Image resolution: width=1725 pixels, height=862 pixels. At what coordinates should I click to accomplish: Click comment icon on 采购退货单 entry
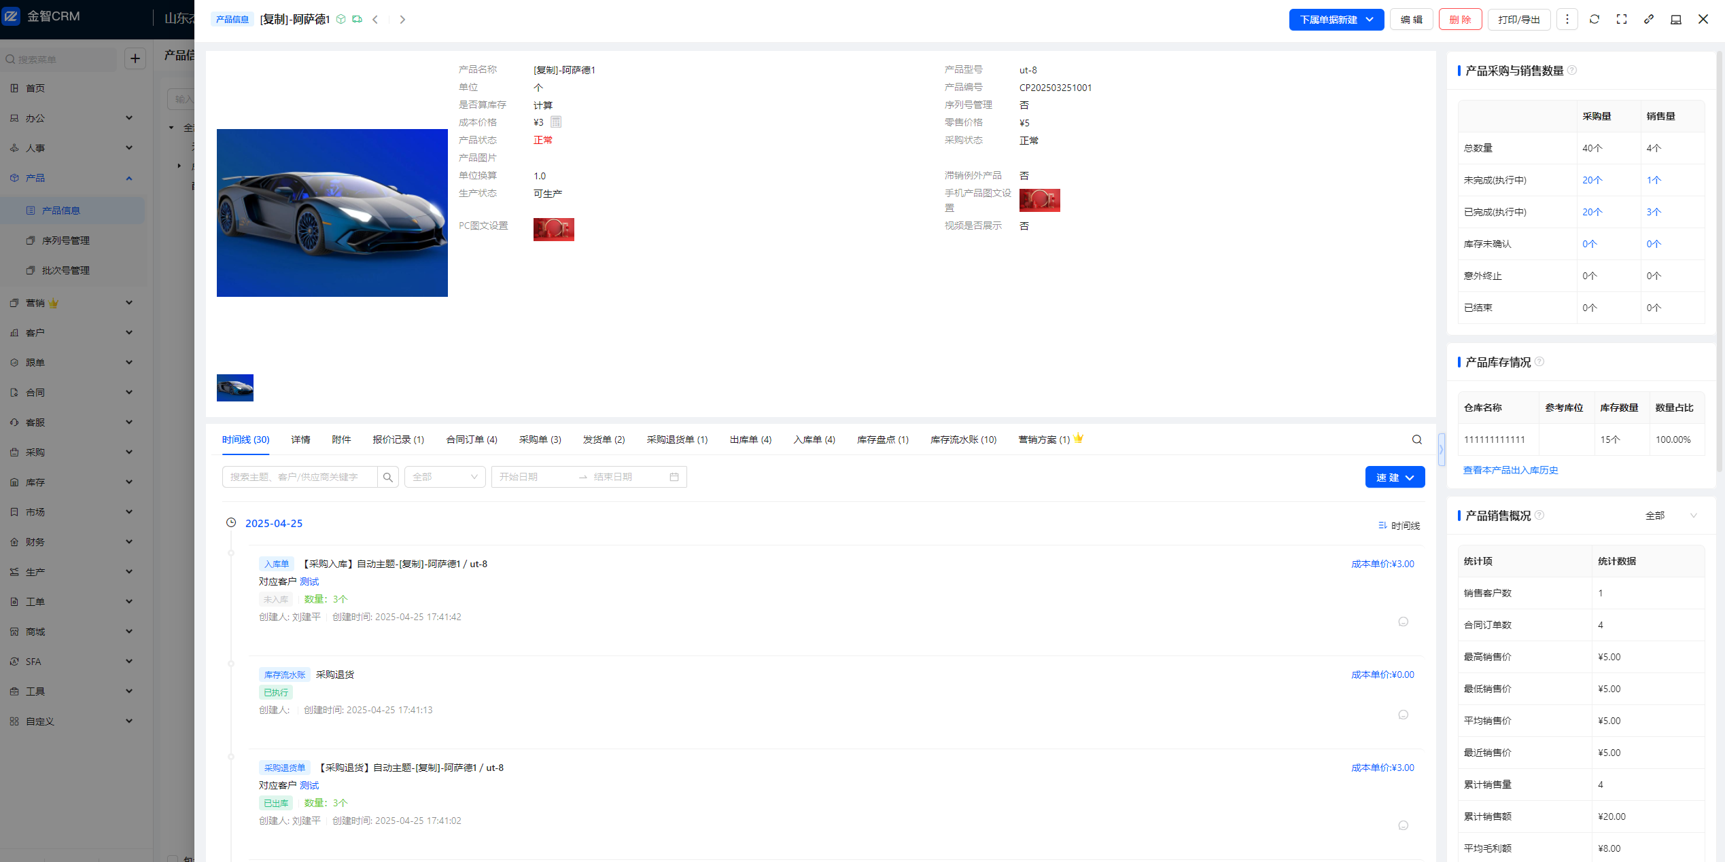click(1404, 825)
